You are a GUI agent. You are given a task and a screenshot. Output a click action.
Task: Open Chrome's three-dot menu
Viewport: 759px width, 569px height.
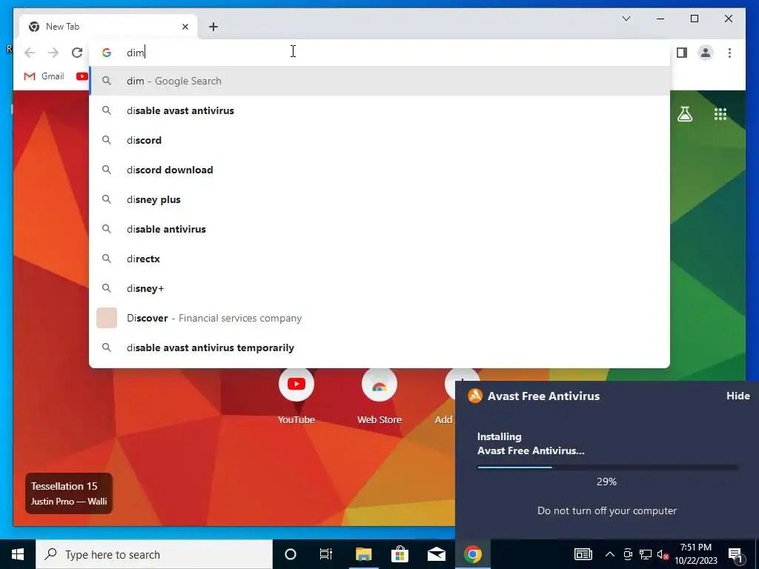click(x=729, y=53)
